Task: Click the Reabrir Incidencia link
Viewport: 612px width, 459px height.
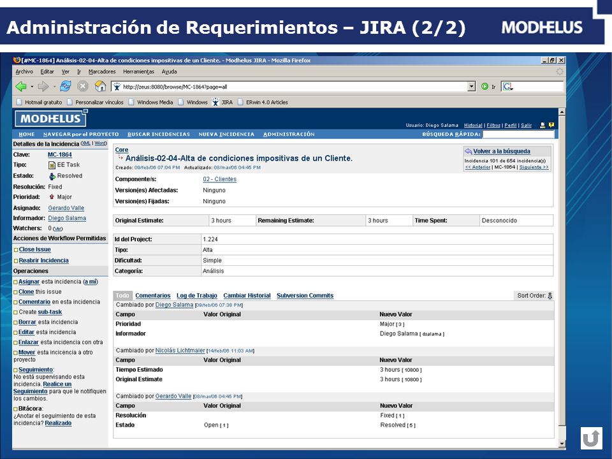Action: point(44,260)
